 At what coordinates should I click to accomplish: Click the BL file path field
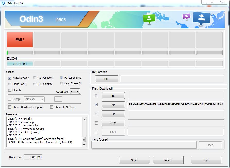[x=176, y=95]
